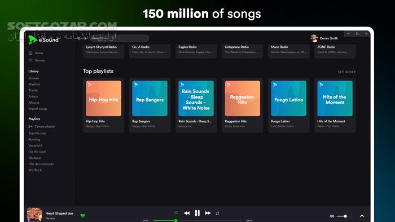This screenshot has height=222, width=395.
Task: Open the 90s Rock playlist
Action: click(x=35, y=170)
